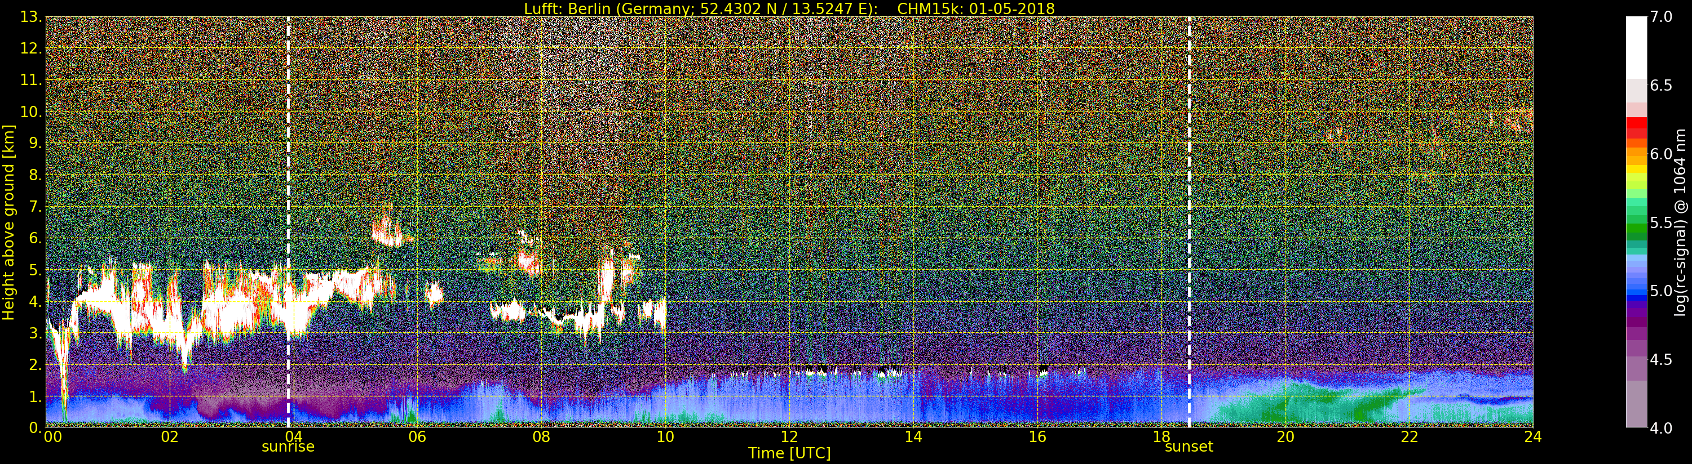Screen dimensions: 1692x464
Task: Select the 'sunset' label below the time axis
Action: [x=1189, y=447]
